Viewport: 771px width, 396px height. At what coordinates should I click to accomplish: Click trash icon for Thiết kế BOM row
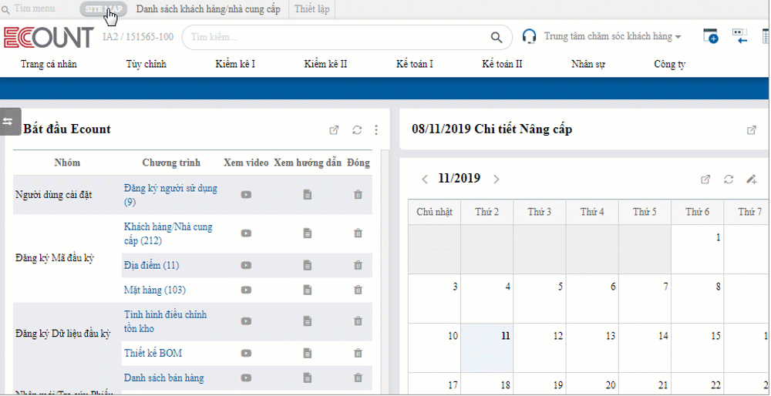pyautogui.click(x=358, y=354)
